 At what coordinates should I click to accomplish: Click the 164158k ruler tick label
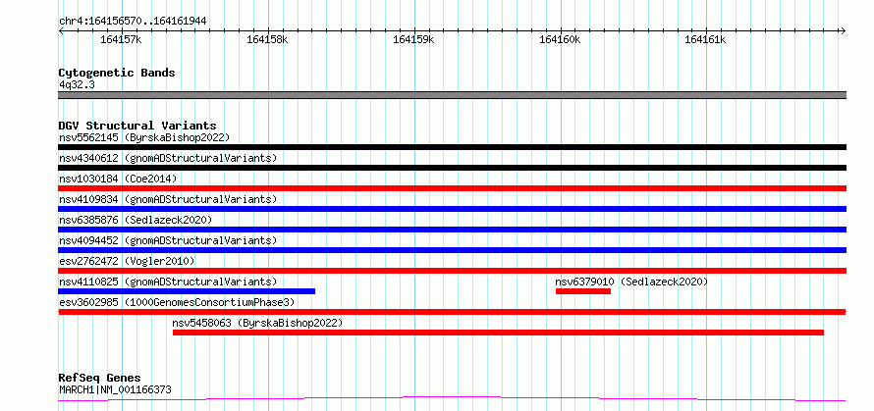(x=267, y=39)
